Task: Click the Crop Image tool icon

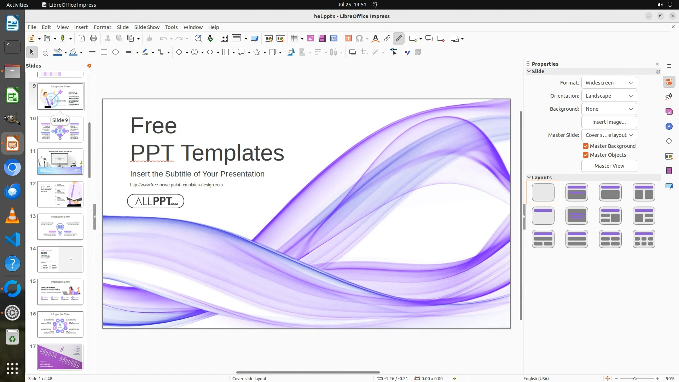Action: click(x=364, y=52)
